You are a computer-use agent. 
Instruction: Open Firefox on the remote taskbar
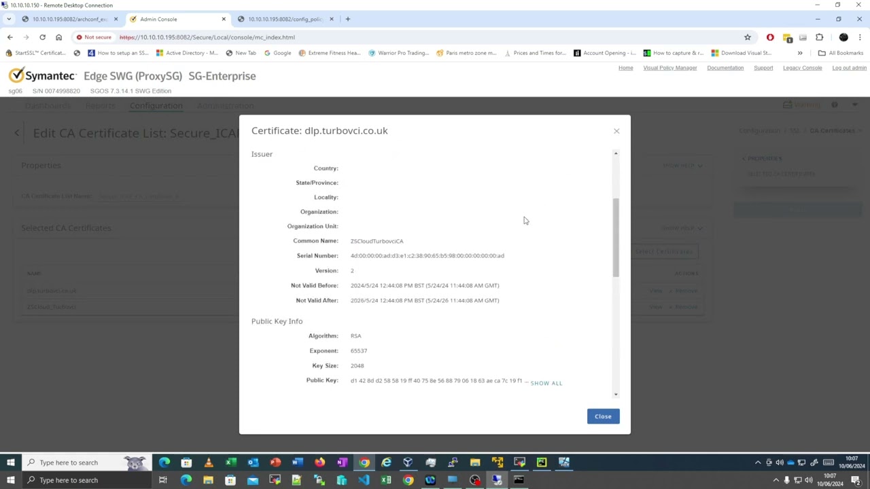[x=319, y=463]
